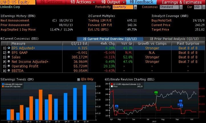
Task: Enable the Q3s Only checkbox
Action: [x=78, y=79]
